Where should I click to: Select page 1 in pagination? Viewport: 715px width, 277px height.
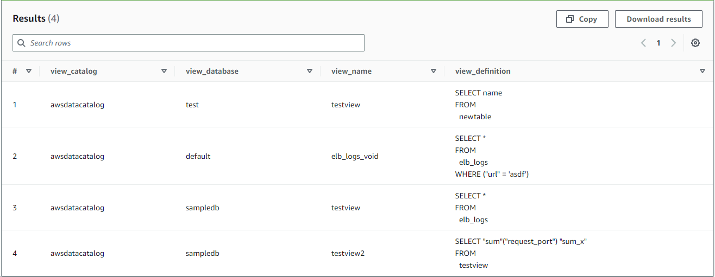(x=658, y=43)
